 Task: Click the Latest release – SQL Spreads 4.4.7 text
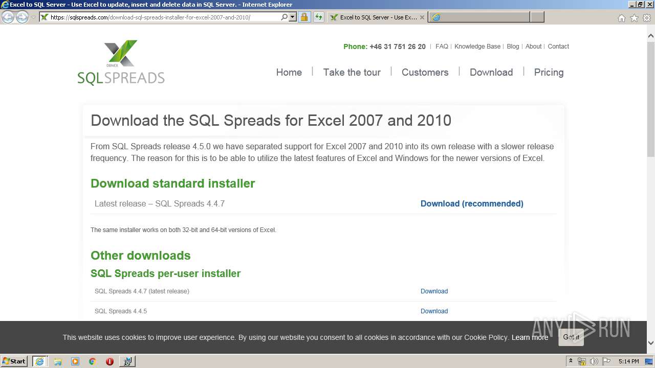160,204
